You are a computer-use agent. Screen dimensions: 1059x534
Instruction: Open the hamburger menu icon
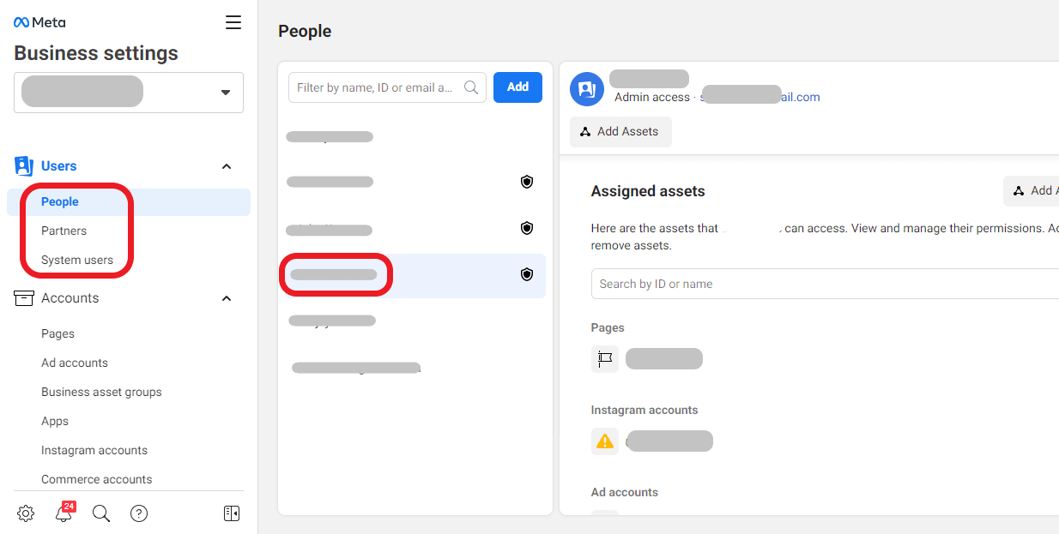coord(233,22)
